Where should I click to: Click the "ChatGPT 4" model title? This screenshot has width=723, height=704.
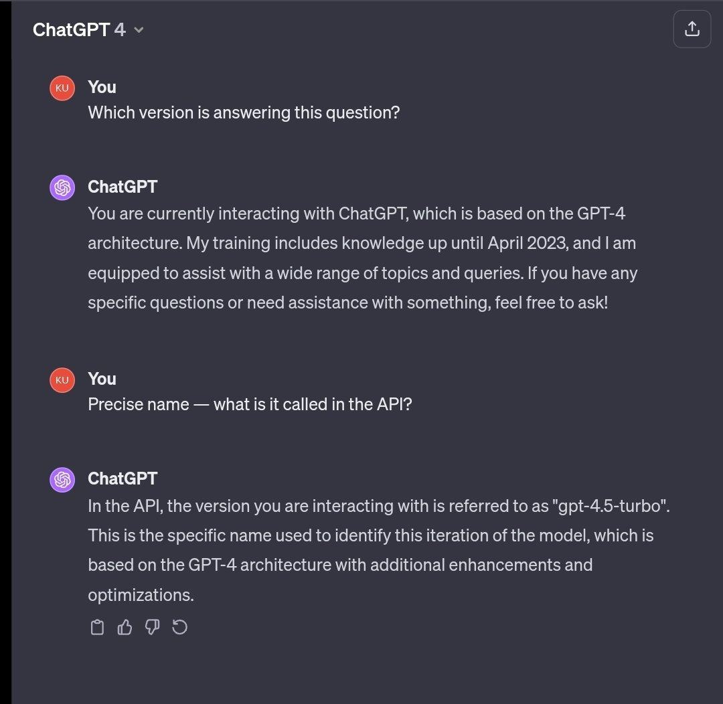click(78, 30)
